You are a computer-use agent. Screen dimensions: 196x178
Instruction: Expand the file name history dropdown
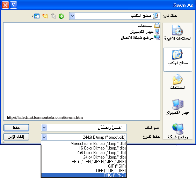pyautogui.click(x=44, y=128)
